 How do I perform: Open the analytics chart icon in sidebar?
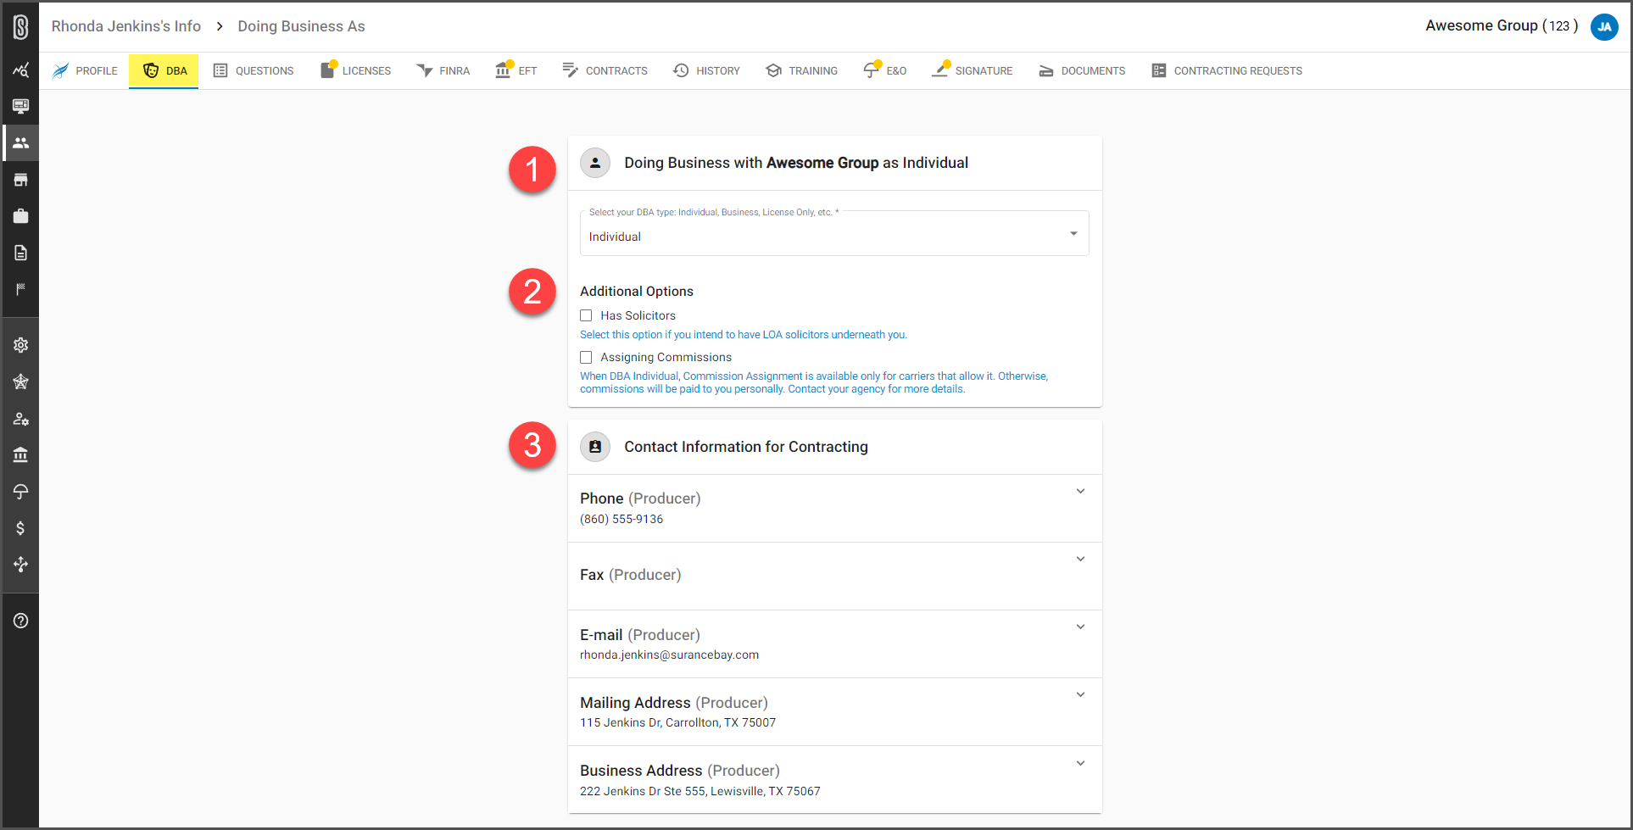tap(20, 70)
